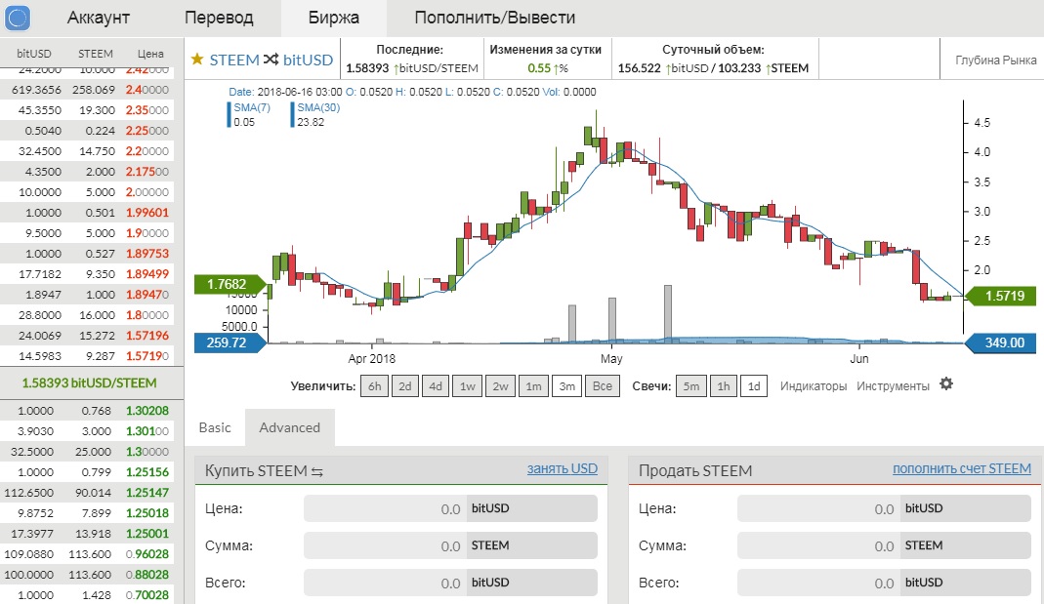Select buy order at price 1.25156
This screenshot has width=1044, height=604.
tap(87, 471)
